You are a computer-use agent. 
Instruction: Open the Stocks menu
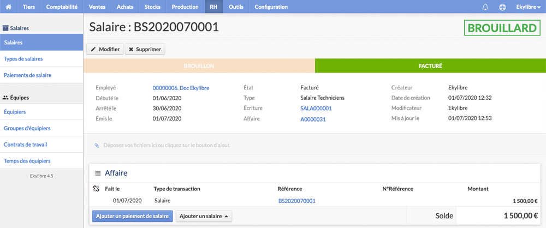tap(152, 7)
